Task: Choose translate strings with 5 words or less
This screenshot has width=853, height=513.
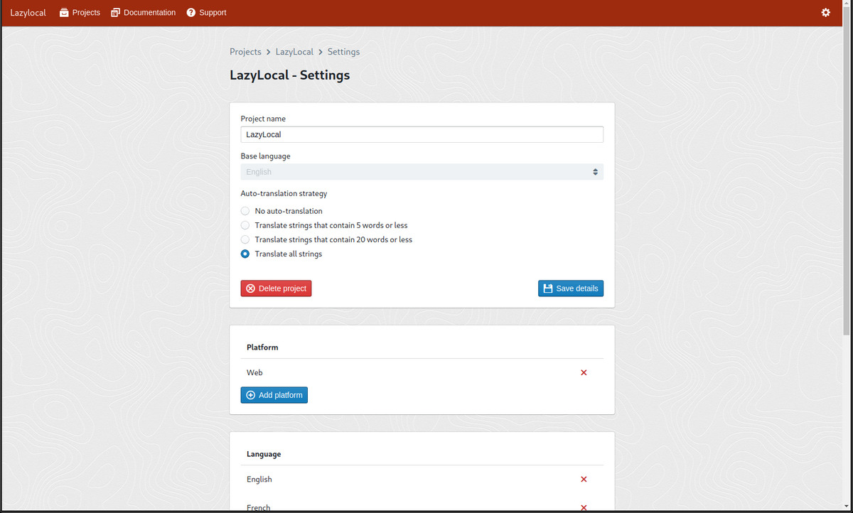Action: 245,225
